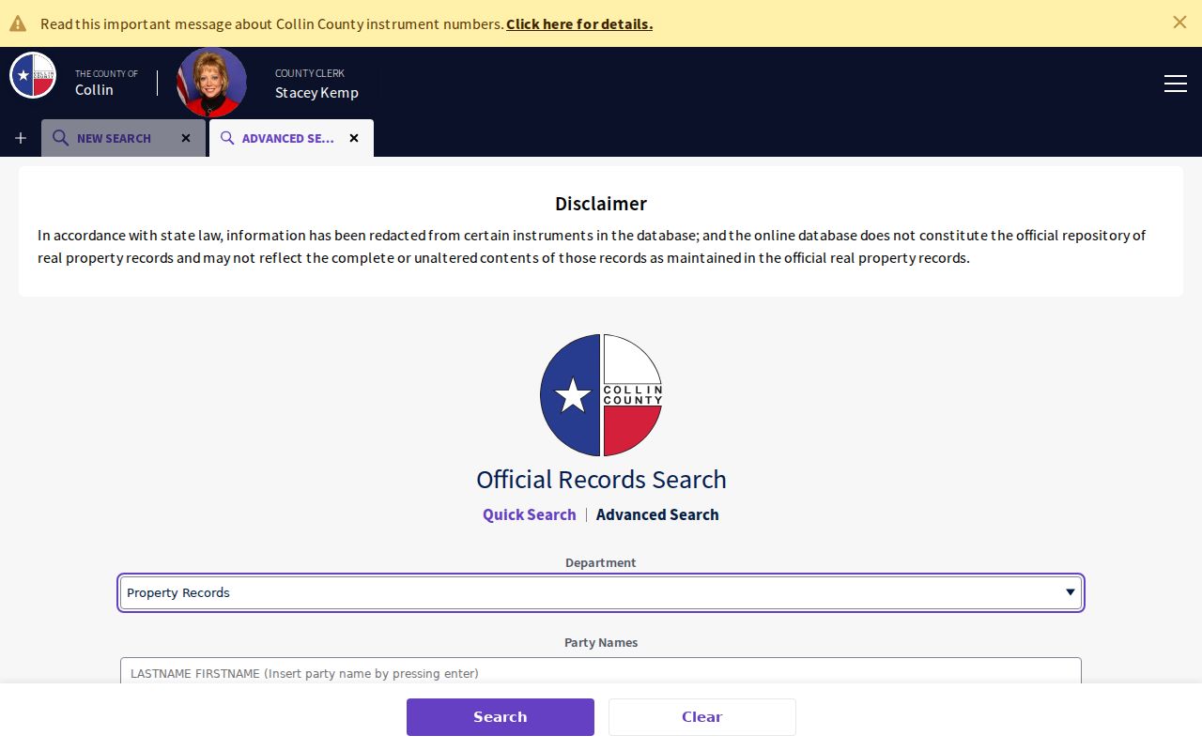This screenshot has height=751, width=1202.
Task: Click the Search button
Action: (501, 717)
